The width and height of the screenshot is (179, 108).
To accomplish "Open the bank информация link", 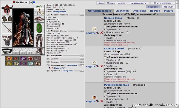I will coord(59,12).
